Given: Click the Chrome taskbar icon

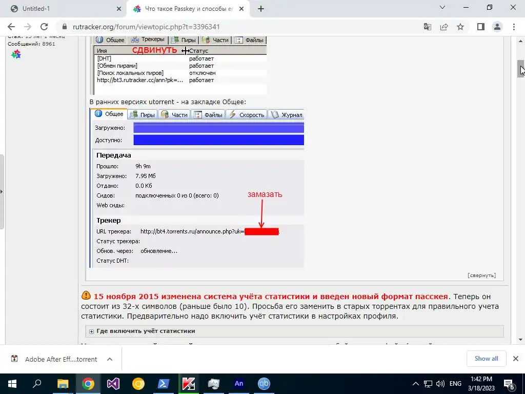Looking at the screenshot, I should 88,384.
